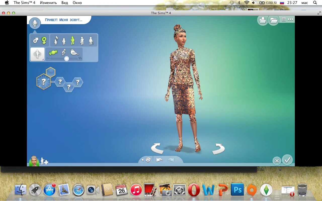Open the main aspiration hexagon
This screenshot has width=322, height=201.
tap(44, 81)
